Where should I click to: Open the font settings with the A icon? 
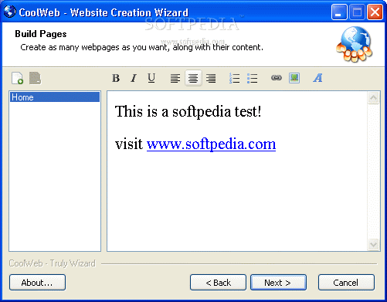(317, 78)
